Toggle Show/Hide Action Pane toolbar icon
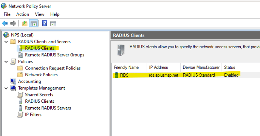Screen dimensions: 260x136 click(x=53, y=23)
